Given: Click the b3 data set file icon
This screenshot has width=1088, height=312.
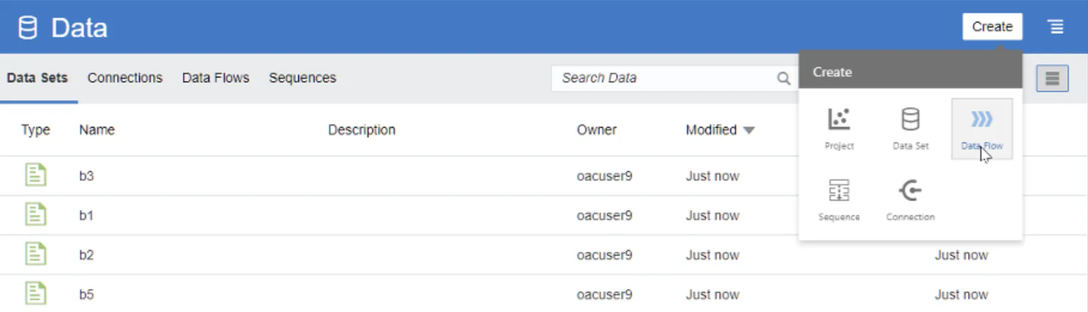Looking at the screenshot, I should point(35,175).
